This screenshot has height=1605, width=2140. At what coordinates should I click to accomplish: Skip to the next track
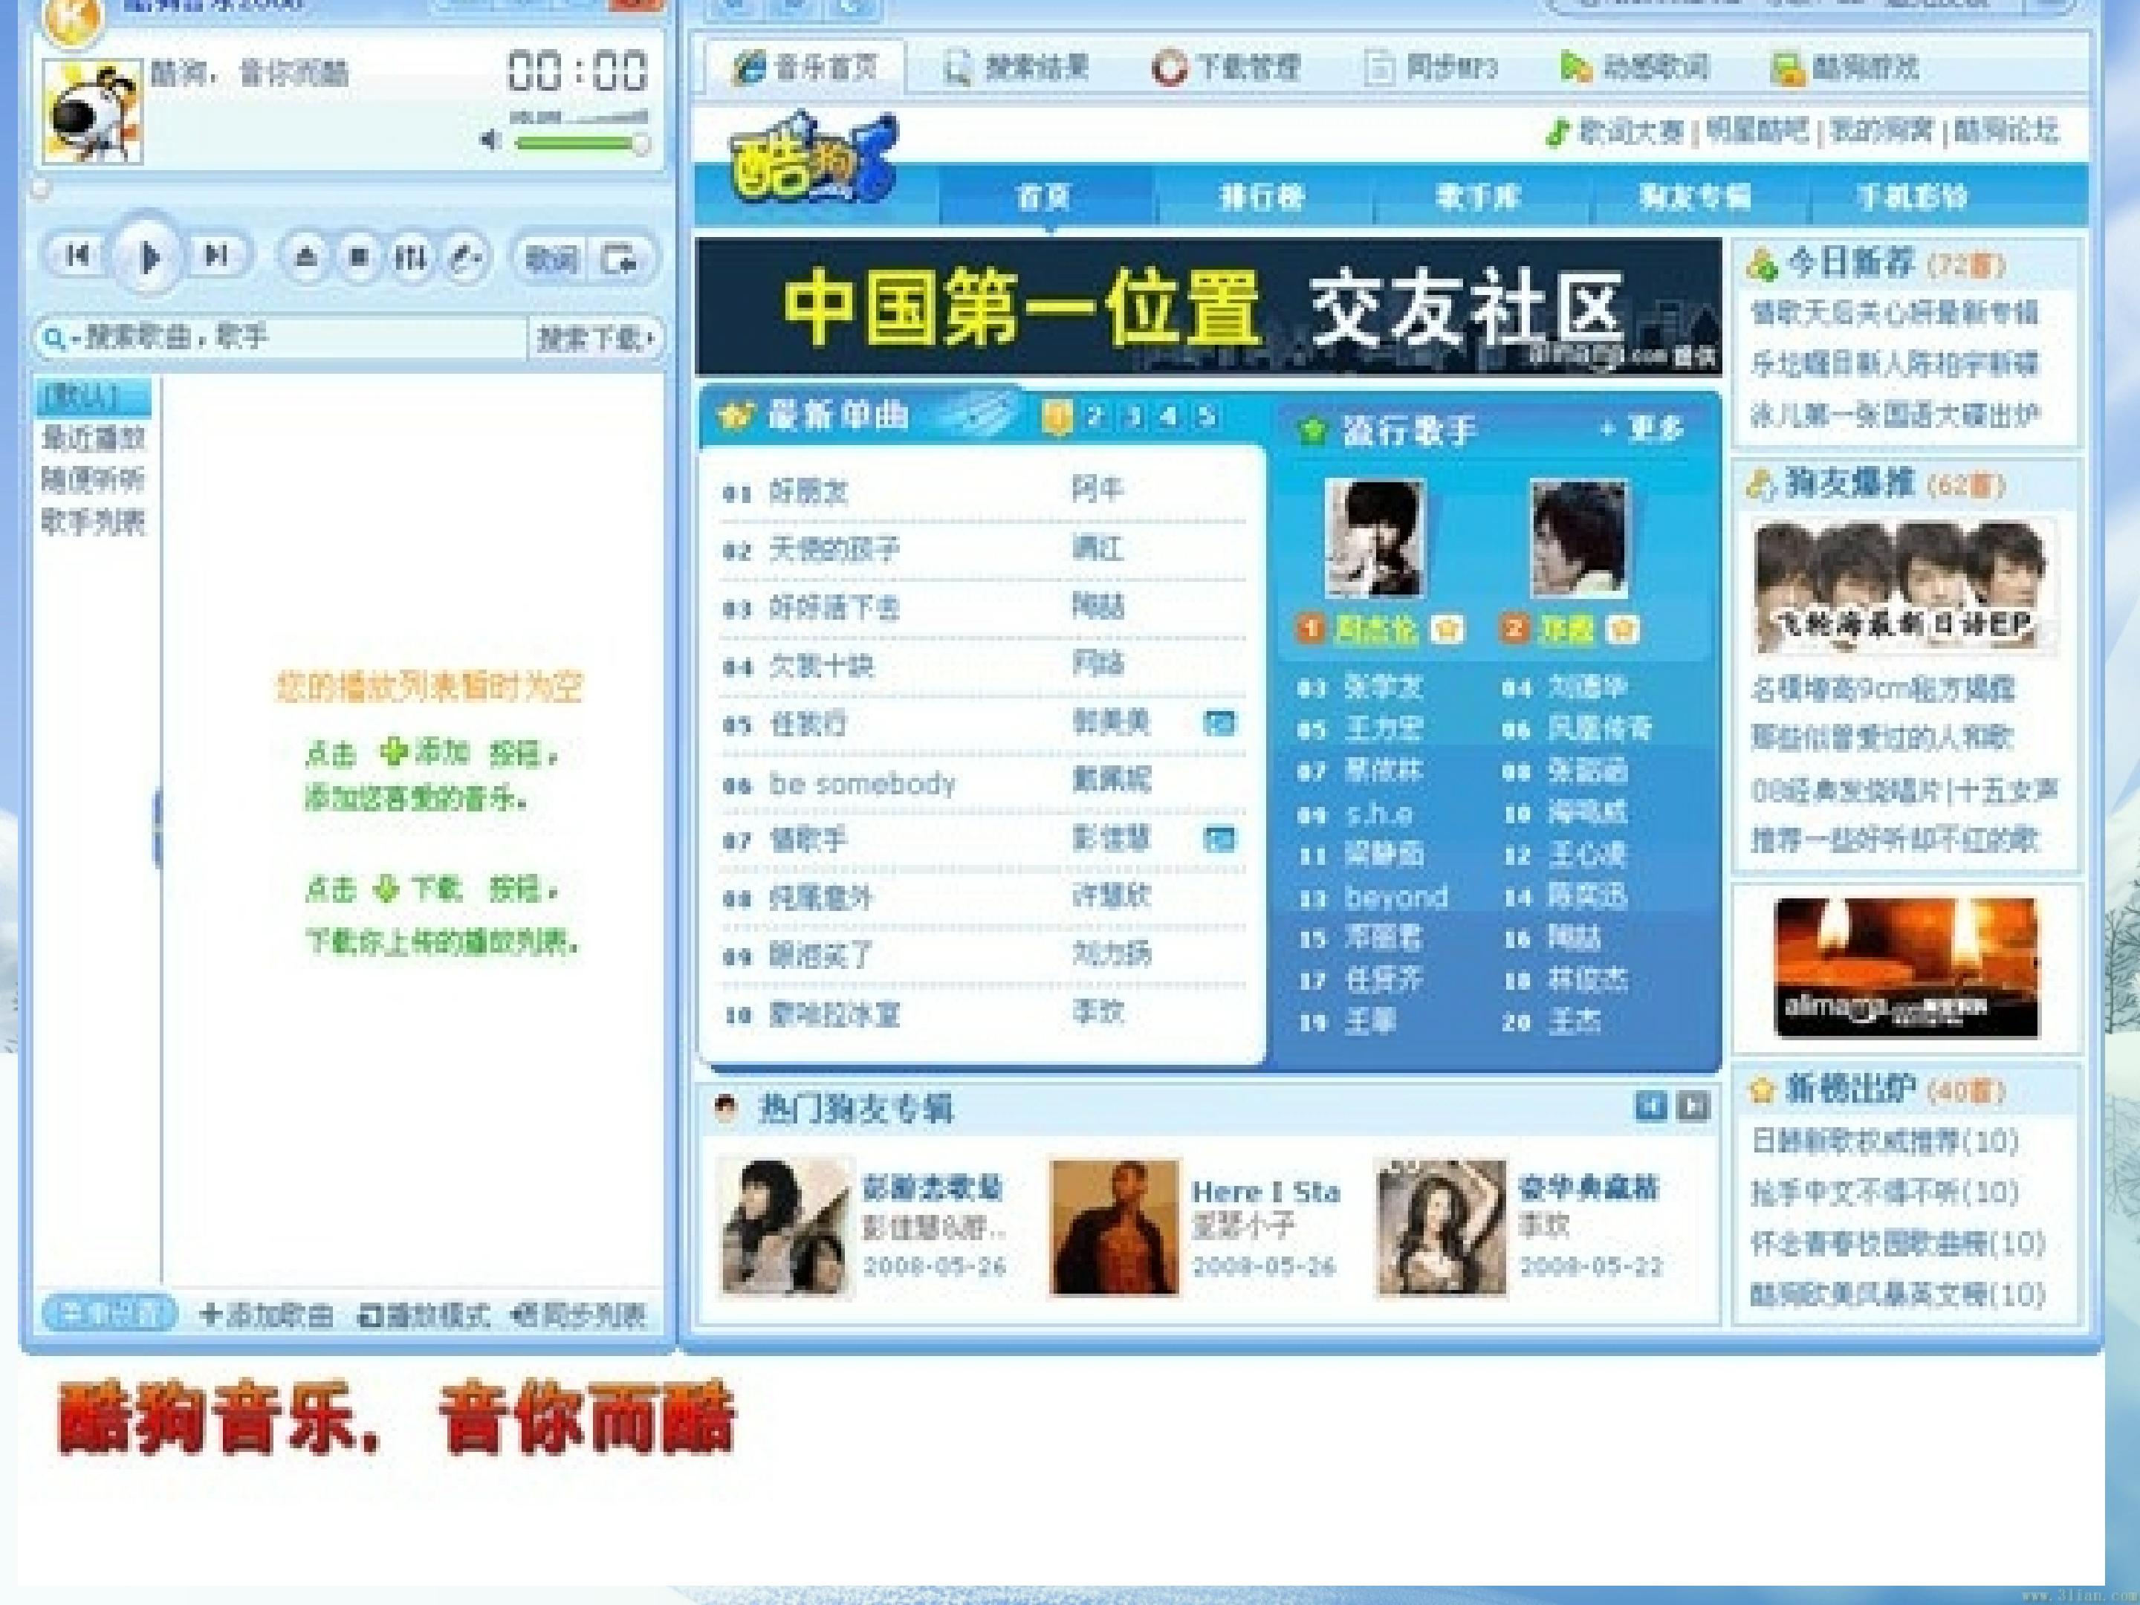point(218,256)
